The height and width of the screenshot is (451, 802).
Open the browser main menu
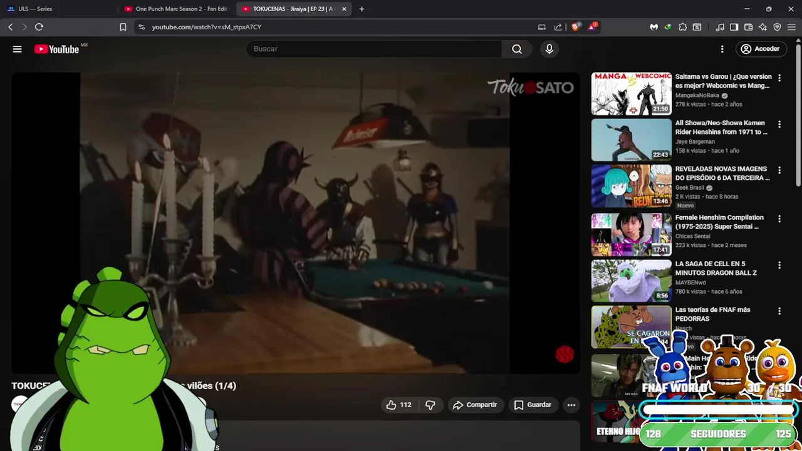pos(791,27)
